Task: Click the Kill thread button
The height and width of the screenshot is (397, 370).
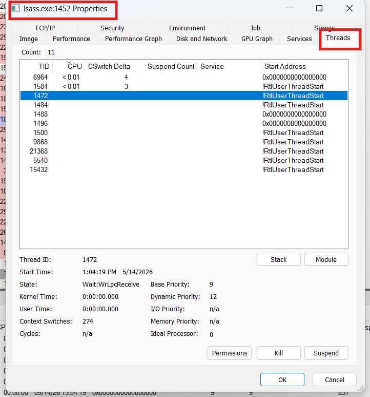Action: [x=279, y=353]
